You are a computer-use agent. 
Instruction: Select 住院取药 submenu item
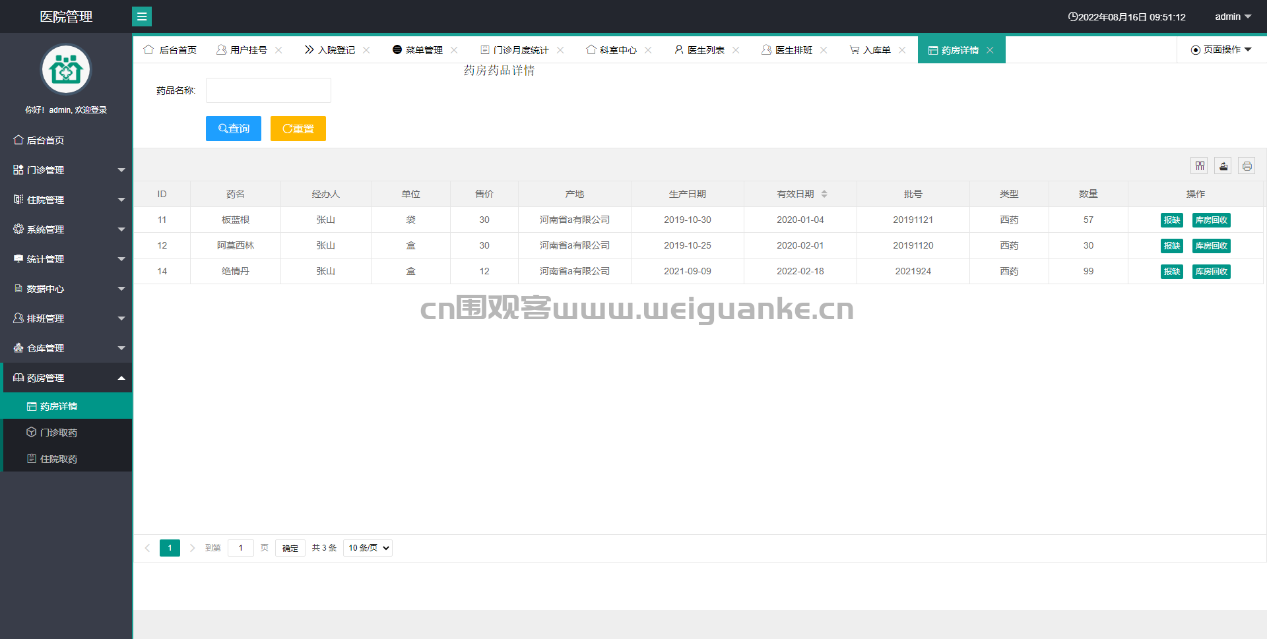point(67,458)
